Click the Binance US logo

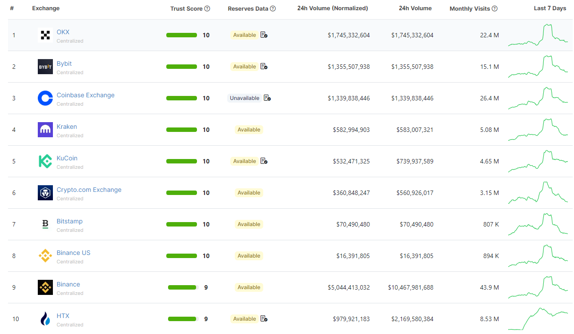[45, 256]
